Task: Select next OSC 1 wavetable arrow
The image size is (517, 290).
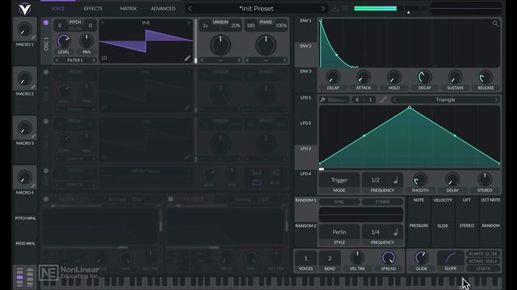Action: coord(189,23)
